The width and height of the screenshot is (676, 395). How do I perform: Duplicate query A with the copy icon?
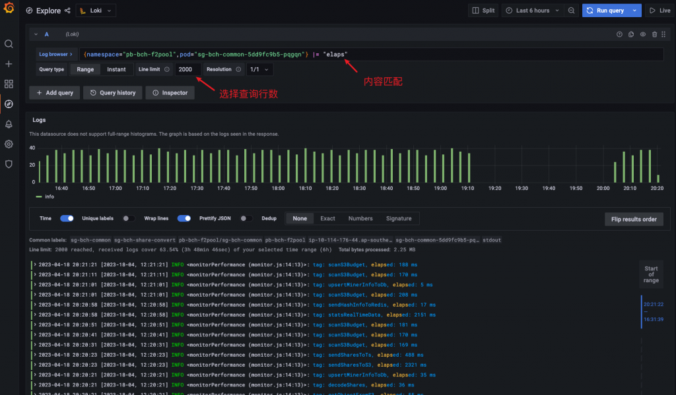[x=631, y=34]
